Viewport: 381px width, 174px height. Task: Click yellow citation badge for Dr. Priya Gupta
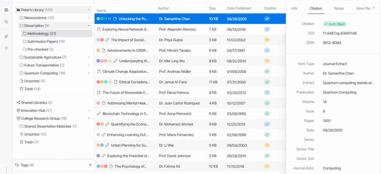point(267,40)
